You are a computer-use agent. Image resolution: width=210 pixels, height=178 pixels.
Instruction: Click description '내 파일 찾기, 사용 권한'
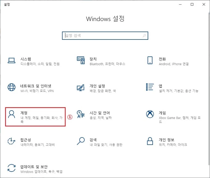click(x=106, y=145)
